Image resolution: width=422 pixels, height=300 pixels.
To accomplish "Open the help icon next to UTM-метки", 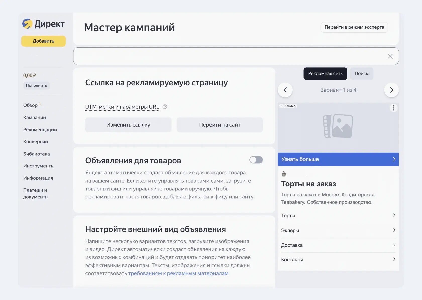I will coord(165,107).
